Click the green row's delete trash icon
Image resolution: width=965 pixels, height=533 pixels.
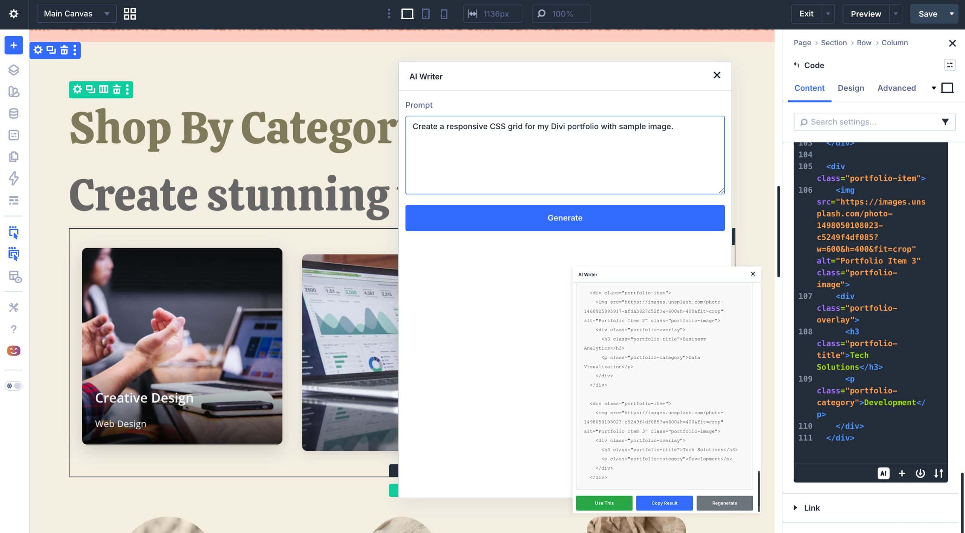coord(116,90)
